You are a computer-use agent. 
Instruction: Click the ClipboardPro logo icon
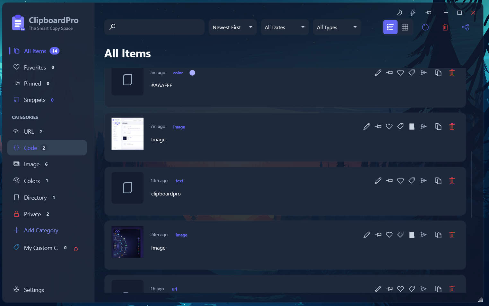(x=18, y=23)
